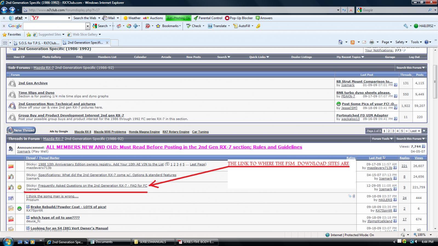Click the Print icon in command bar
The image size is (438, 246).
(x=372, y=42)
